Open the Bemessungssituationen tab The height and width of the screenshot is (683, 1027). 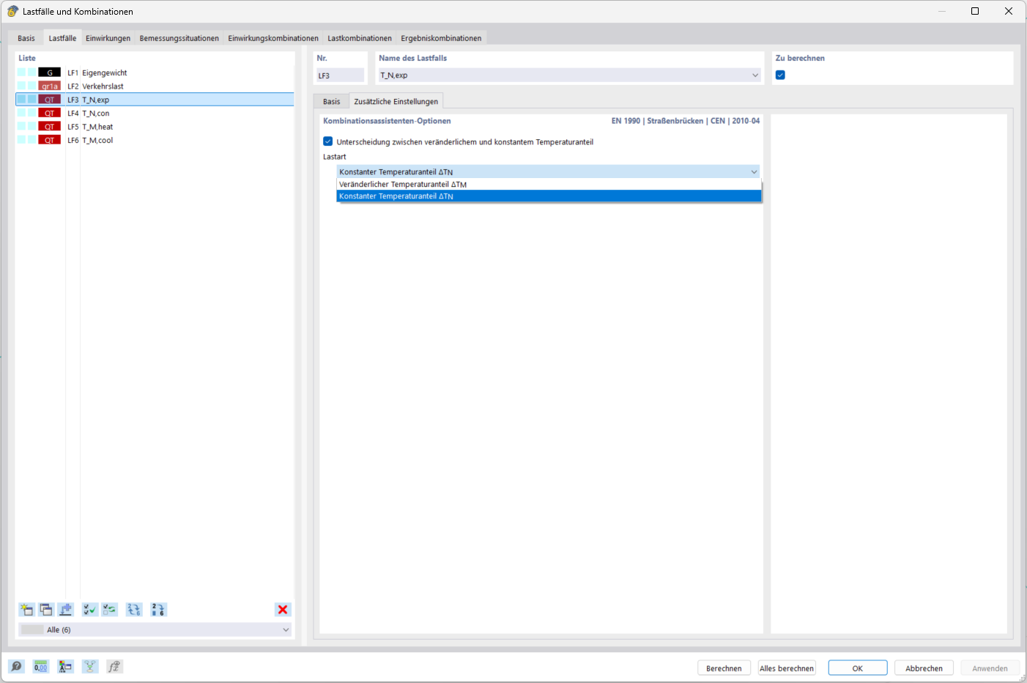(x=179, y=38)
